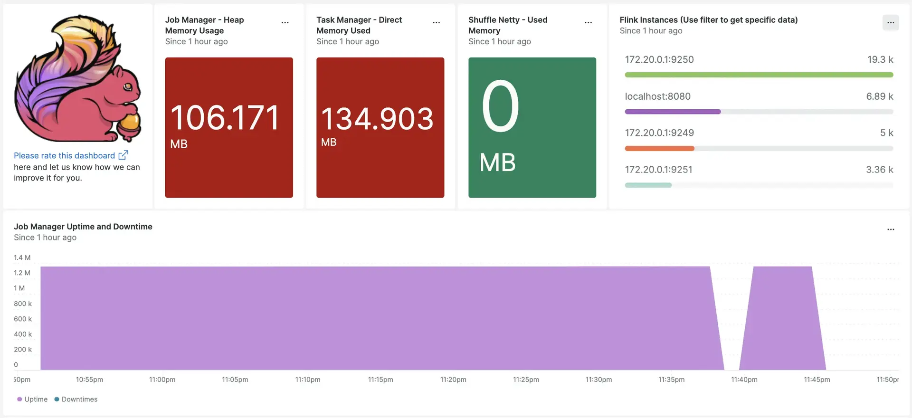This screenshot has height=418, width=912.
Task: Click the green bar for 172.20.0.1:9250
Action: 759,75
